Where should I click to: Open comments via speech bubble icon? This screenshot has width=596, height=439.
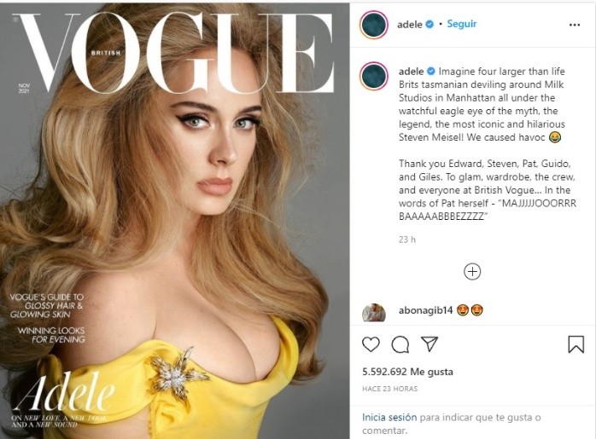click(400, 344)
